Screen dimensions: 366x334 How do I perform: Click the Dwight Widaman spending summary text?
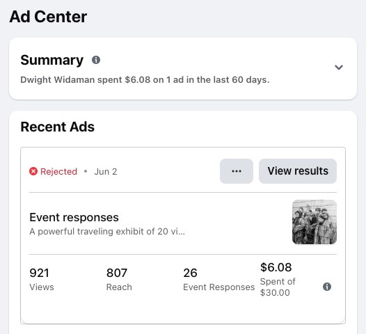(x=145, y=80)
